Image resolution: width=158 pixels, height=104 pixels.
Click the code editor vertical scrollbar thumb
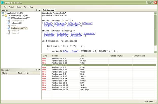[155, 30]
